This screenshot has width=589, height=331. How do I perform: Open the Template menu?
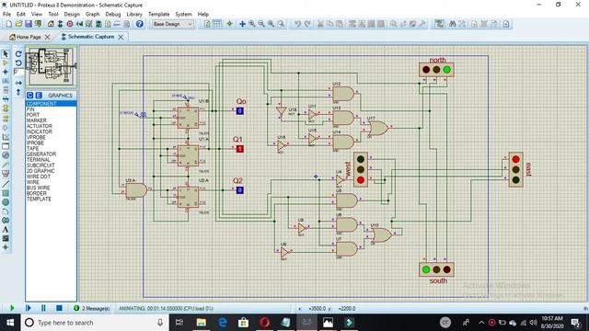coord(159,15)
